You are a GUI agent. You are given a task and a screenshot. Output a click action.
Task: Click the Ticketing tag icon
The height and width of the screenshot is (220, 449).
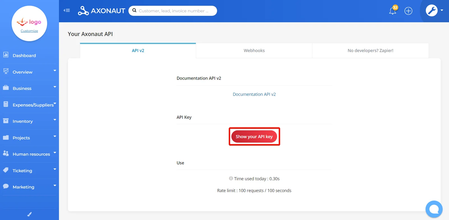6,170
